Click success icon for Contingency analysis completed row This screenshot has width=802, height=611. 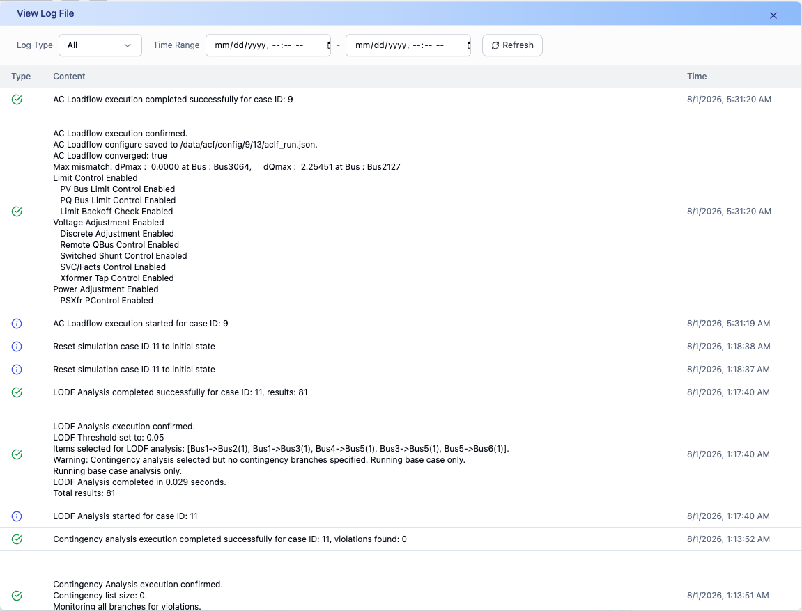[17, 539]
